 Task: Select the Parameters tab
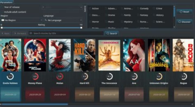coord(6,2)
